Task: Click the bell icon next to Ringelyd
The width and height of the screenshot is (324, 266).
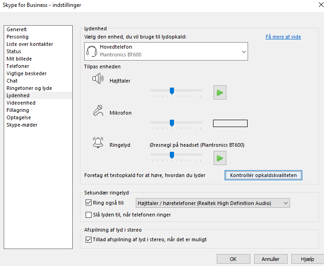Action: pos(98,143)
